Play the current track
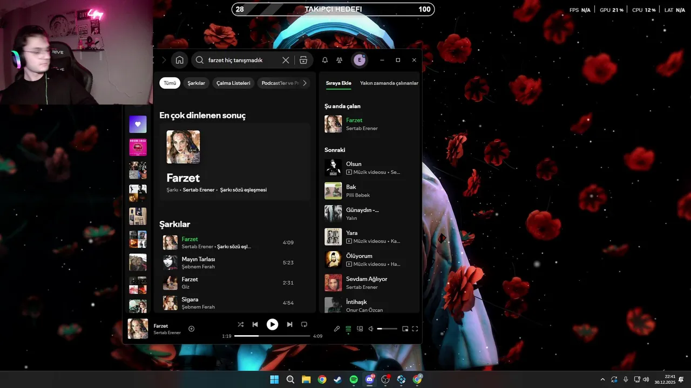 (x=273, y=324)
